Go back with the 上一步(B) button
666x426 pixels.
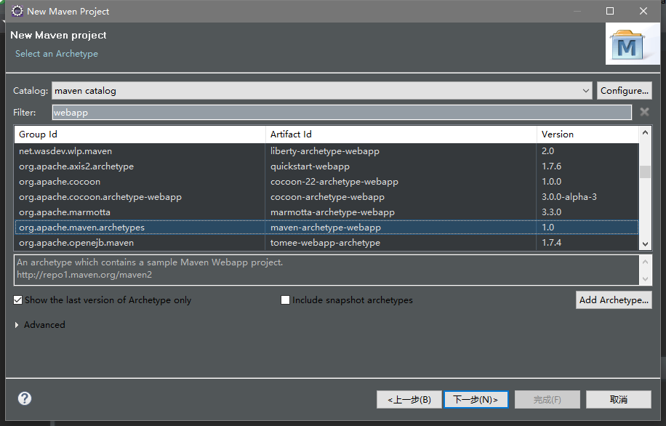pyautogui.click(x=409, y=400)
